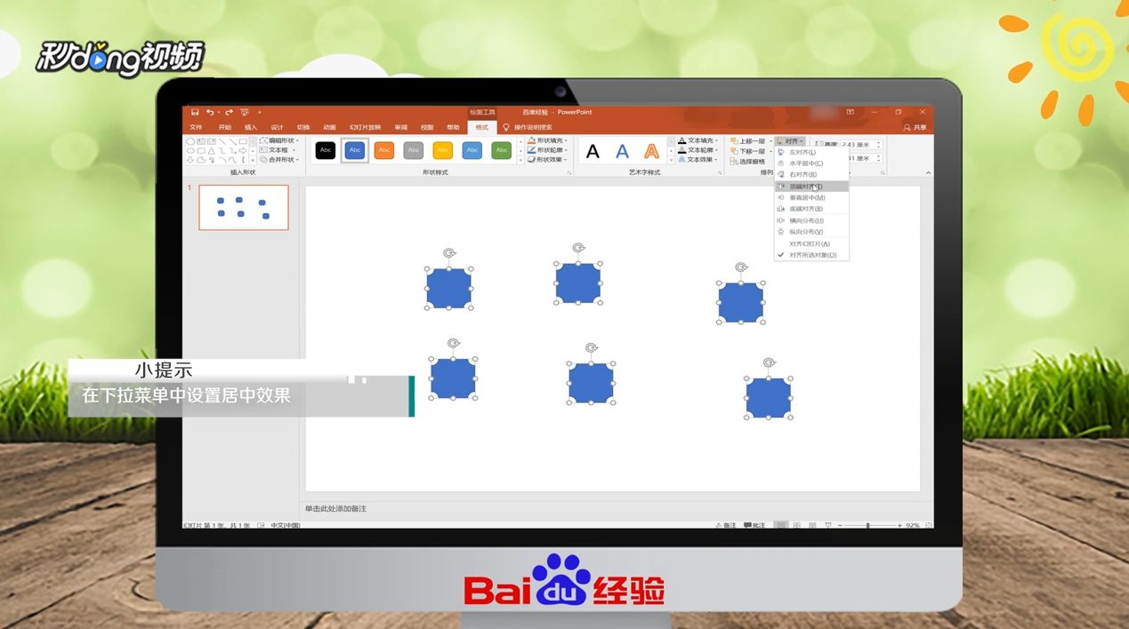Screen dimensions: 1129x629
Task: Open the 设计 (Design) ribbon tab
Action: tap(277, 128)
